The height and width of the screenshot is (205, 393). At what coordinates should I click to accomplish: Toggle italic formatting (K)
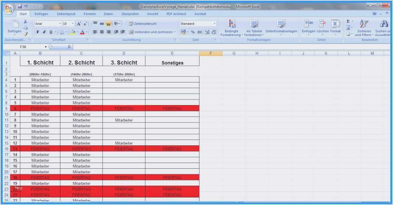coord(44,32)
